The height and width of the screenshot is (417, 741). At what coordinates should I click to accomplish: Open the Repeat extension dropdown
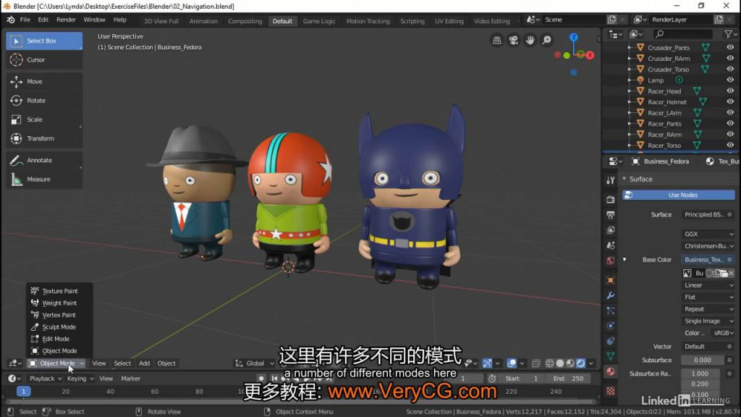(708, 308)
